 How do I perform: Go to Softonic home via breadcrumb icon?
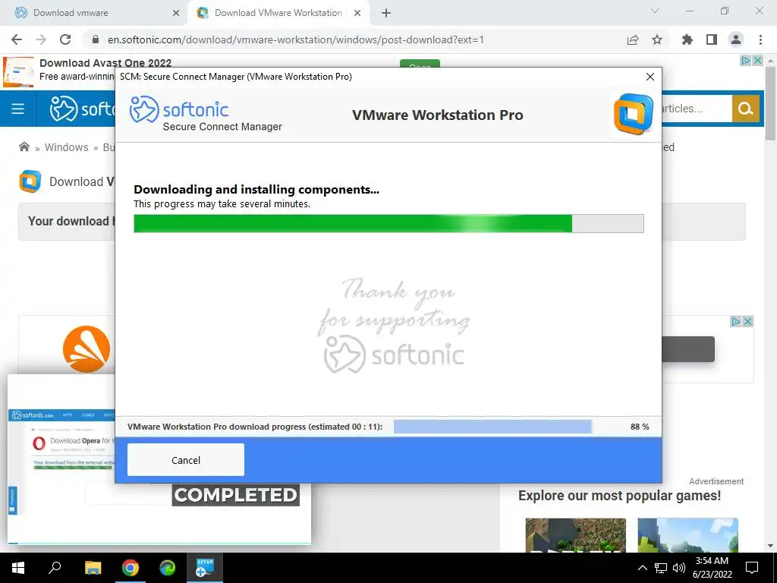[x=24, y=147]
